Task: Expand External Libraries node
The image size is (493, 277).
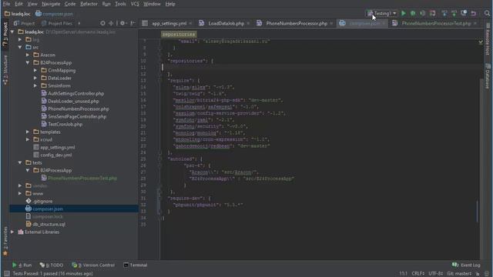Action: point(12,232)
